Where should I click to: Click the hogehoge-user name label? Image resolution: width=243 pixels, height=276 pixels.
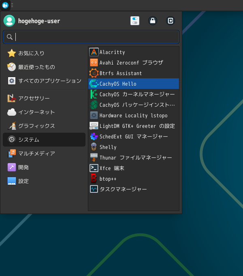(x=39, y=21)
